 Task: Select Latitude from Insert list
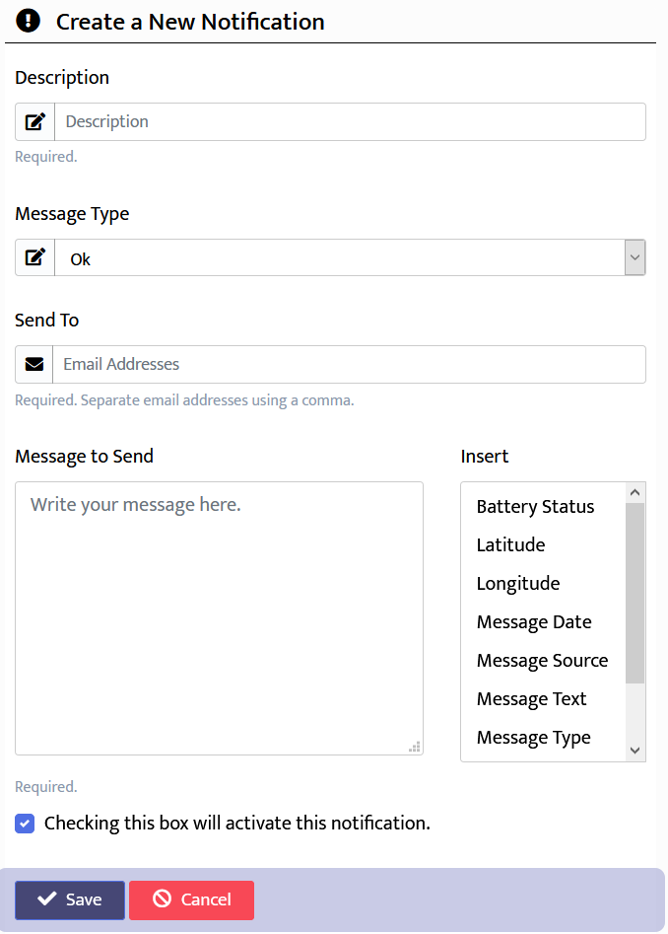(x=510, y=545)
